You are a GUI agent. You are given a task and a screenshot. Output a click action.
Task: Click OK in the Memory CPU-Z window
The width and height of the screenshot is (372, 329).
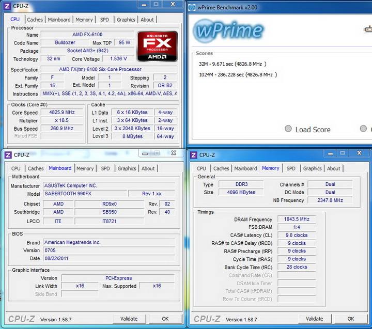(x=351, y=319)
